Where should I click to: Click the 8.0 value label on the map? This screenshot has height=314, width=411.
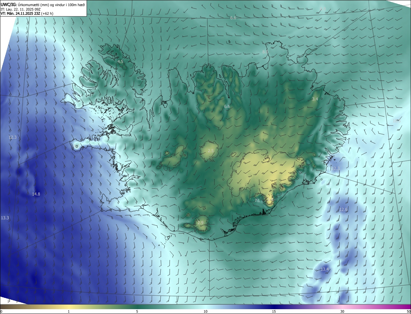pyautogui.click(x=265, y=52)
